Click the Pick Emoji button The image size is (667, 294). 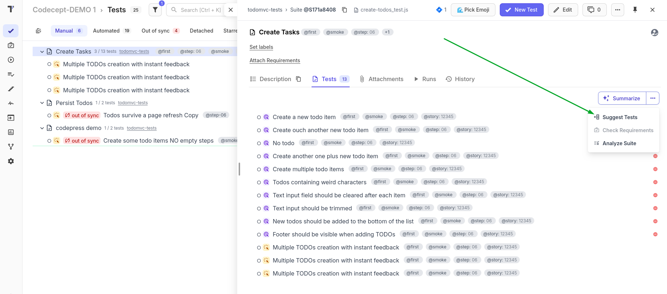(473, 10)
